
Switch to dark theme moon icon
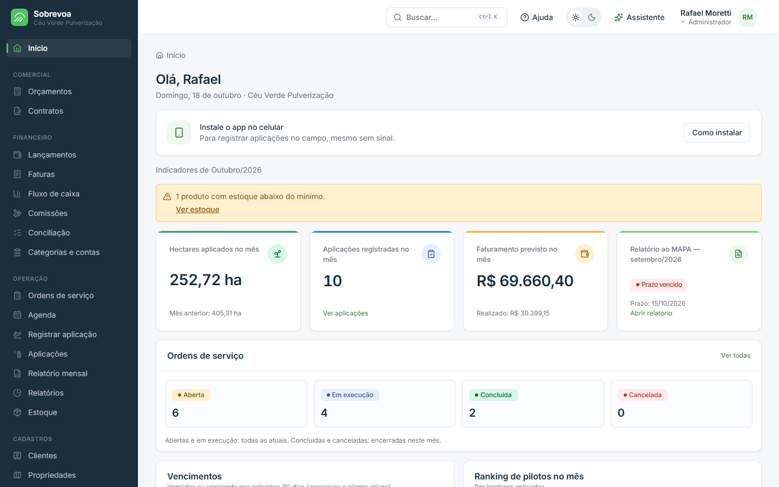[592, 17]
